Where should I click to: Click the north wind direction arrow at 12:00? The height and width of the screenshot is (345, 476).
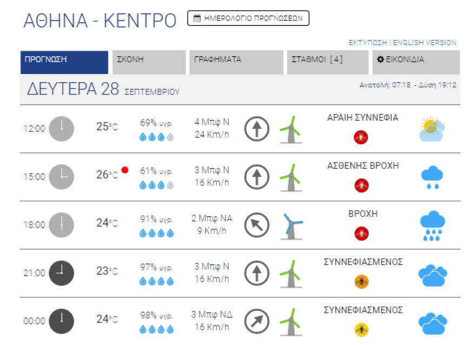(256, 129)
